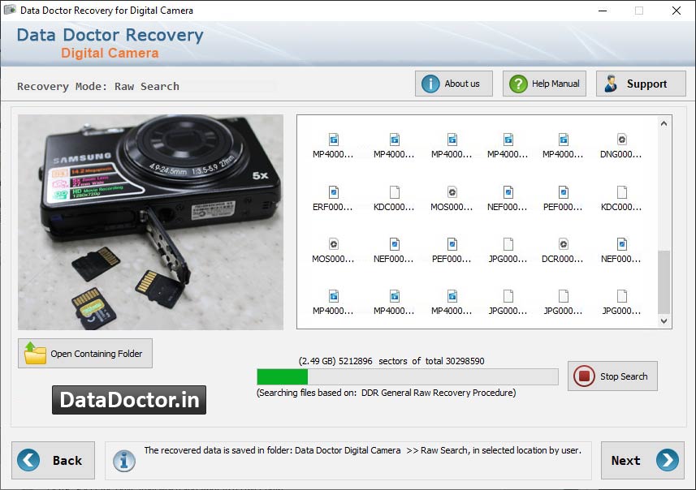696x490 pixels.
Task: Click the recovery progress bar
Action: 406,376
